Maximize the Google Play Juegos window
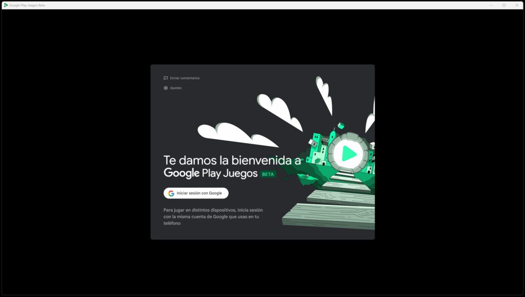 (x=504, y=5)
